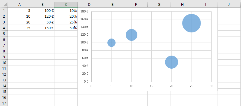Click cell B3 with 50 €
Viewport: 241px width, 106px height.
pyautogui.click(x=42, y=22)
